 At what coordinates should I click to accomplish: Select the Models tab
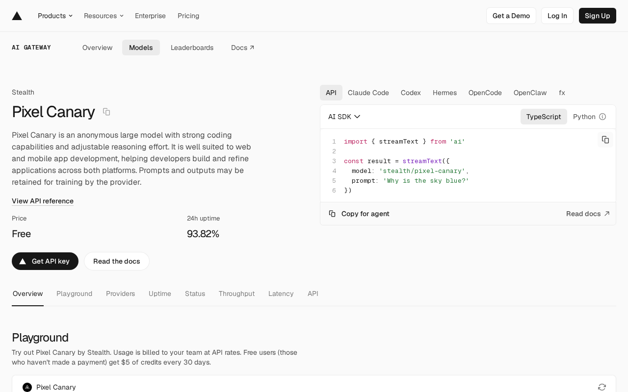(x=141, y=48)
